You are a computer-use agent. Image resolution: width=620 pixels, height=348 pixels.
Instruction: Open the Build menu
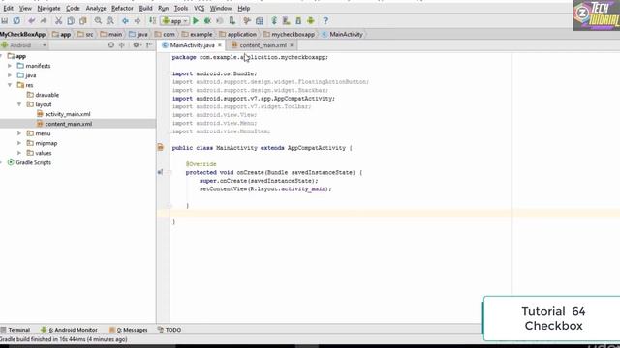(145, 8)
